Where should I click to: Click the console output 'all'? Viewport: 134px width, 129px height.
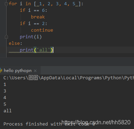tap(8, 111)
